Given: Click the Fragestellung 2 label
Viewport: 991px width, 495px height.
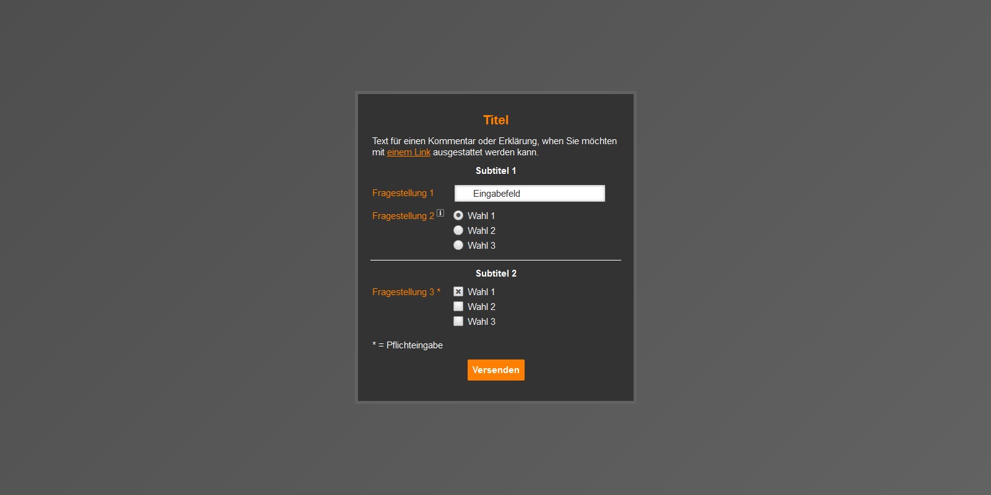Looking at the screenshot, I should pyautogui.click(x=403, y=216).
